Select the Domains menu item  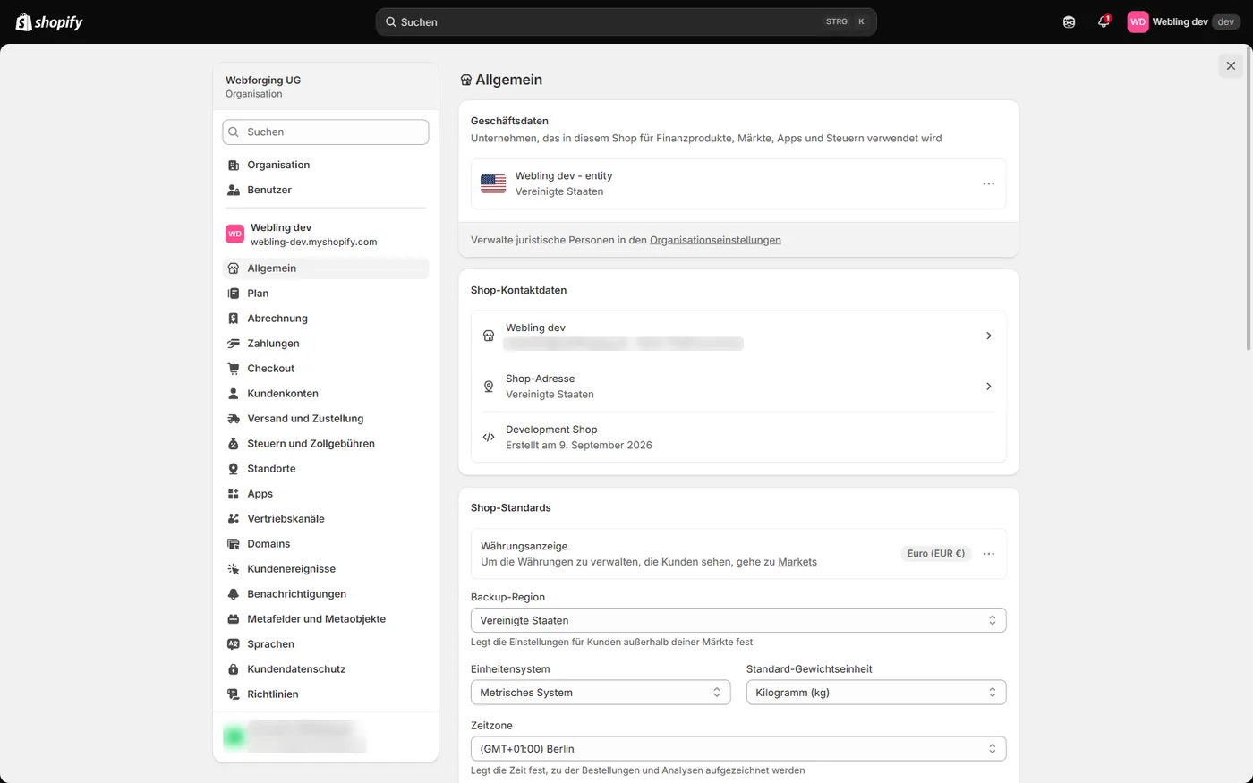(326, 544)
